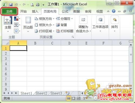Image resolution: width=135 pixels, height=103 pixels.
Task: Click the Excel application icon in title bar
Action: pyautogui.click(x=4, y=5)
